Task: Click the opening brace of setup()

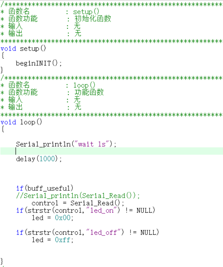Action: click(x=2, y=56)
